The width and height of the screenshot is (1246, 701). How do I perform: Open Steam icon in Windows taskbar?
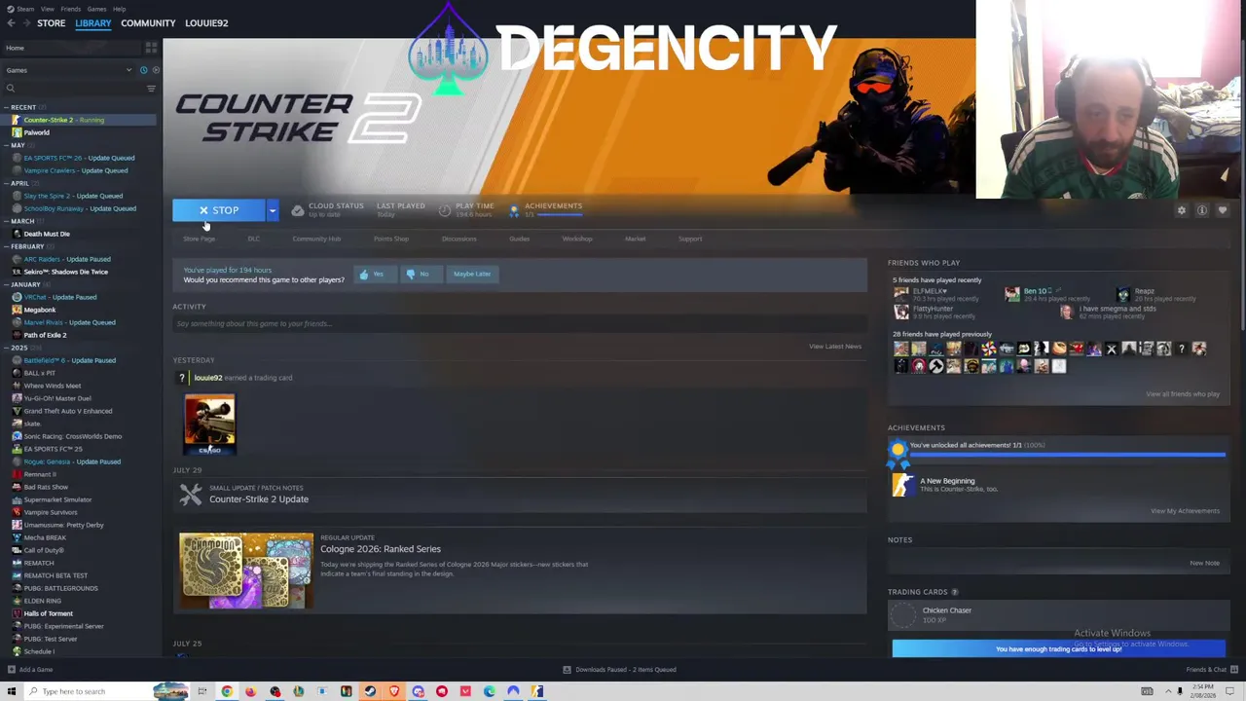(370, 691)
